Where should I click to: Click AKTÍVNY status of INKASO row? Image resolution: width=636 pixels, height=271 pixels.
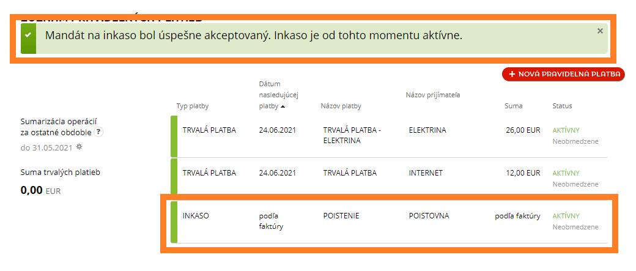coord(566,216)
